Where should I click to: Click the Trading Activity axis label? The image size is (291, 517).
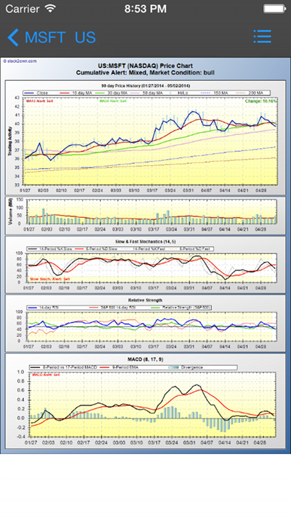click(10, 141)
